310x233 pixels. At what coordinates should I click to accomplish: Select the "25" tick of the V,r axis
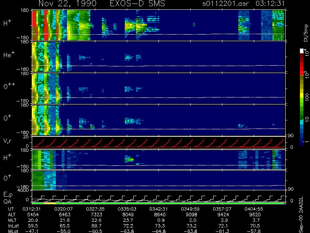tap(27, 137)
